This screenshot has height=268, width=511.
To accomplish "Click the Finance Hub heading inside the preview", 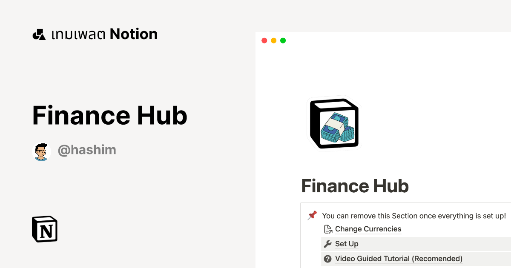I will [355, 186].
